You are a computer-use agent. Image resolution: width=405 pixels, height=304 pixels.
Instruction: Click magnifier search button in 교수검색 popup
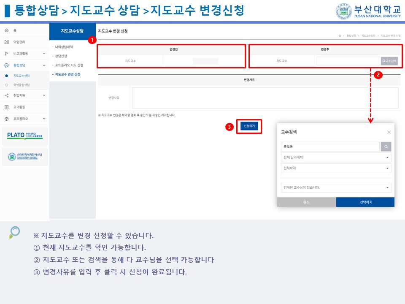[x=386, y=147]
